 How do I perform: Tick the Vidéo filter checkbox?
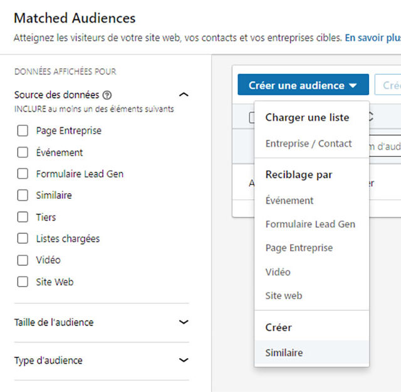pyautogui.click(x=23, y=260)
